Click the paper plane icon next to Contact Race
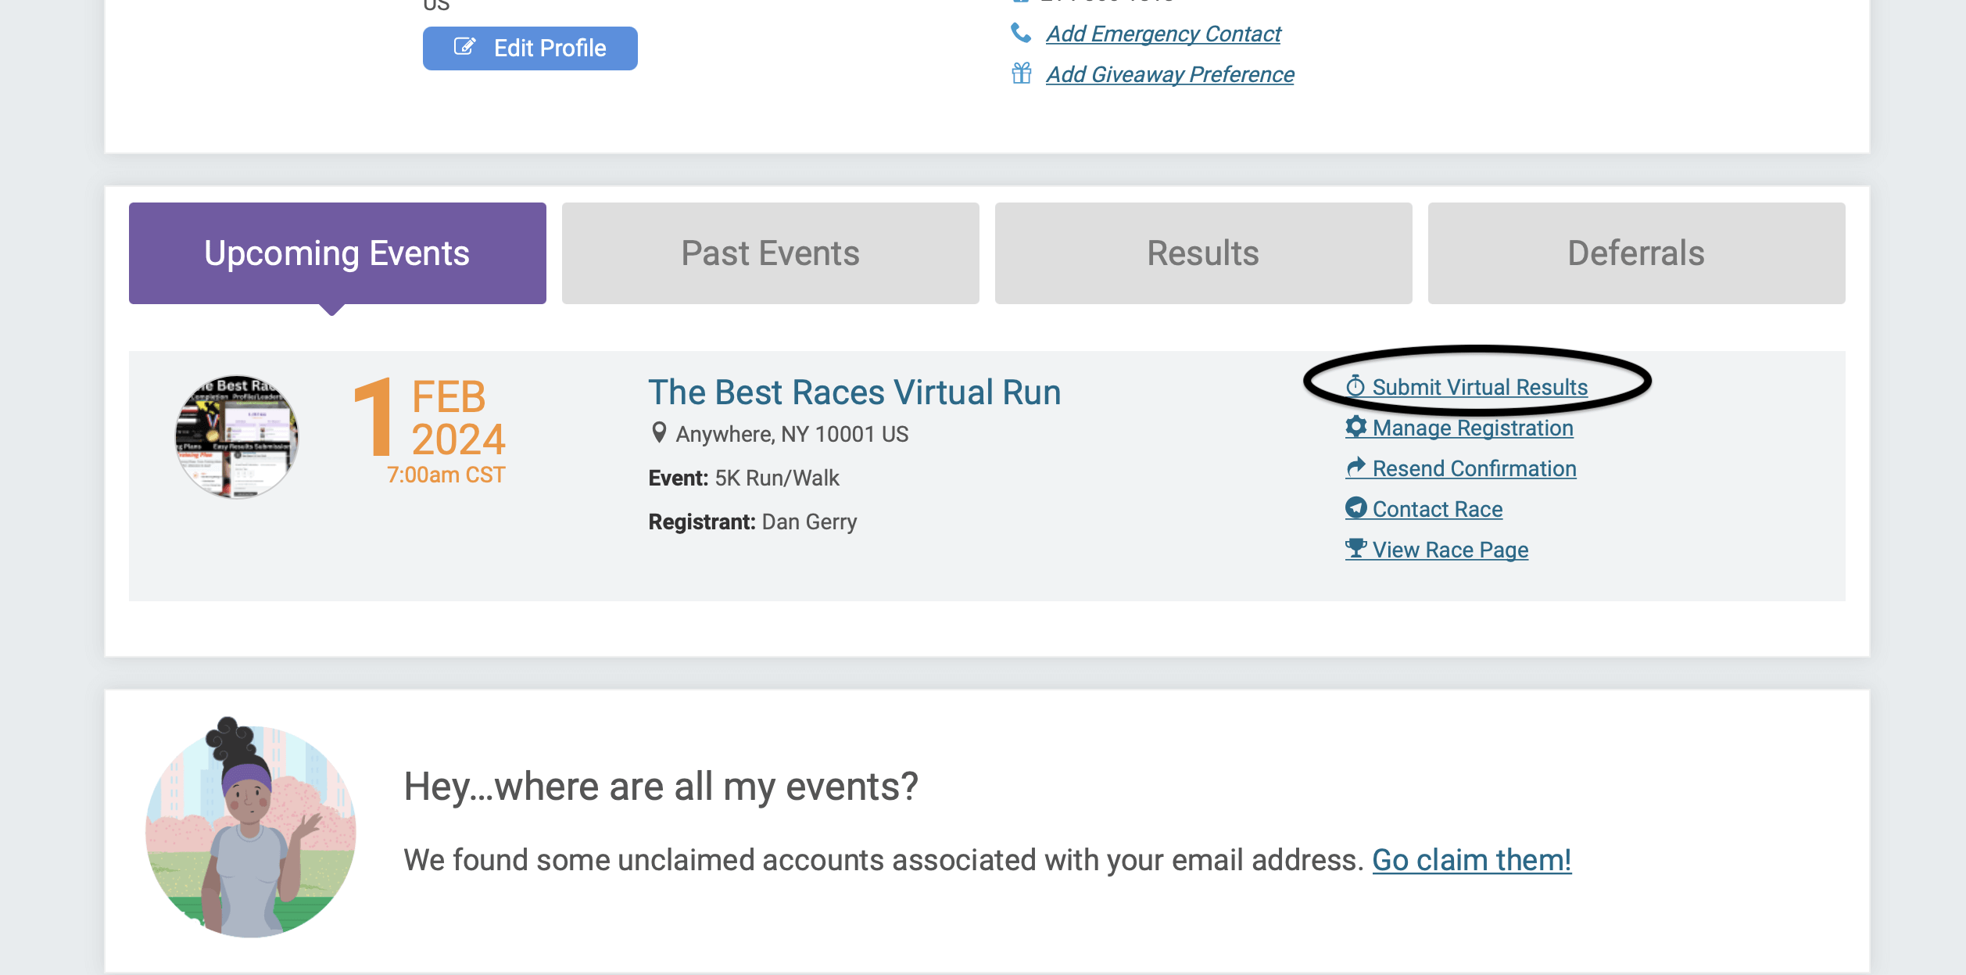The width and height of the screenshot is (1966, 975). coord(1356,508)
